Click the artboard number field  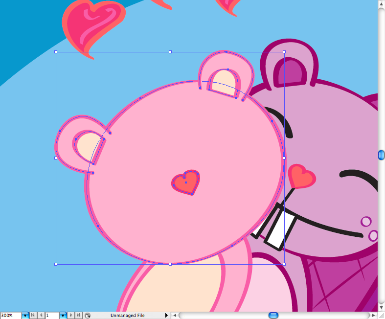click(x=52, y=316)
